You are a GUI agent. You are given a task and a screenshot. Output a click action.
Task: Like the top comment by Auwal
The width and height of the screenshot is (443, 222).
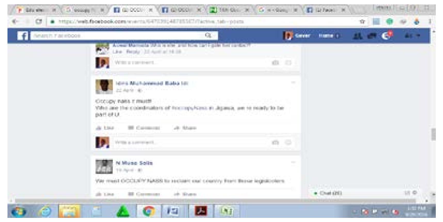coord(117,52)
